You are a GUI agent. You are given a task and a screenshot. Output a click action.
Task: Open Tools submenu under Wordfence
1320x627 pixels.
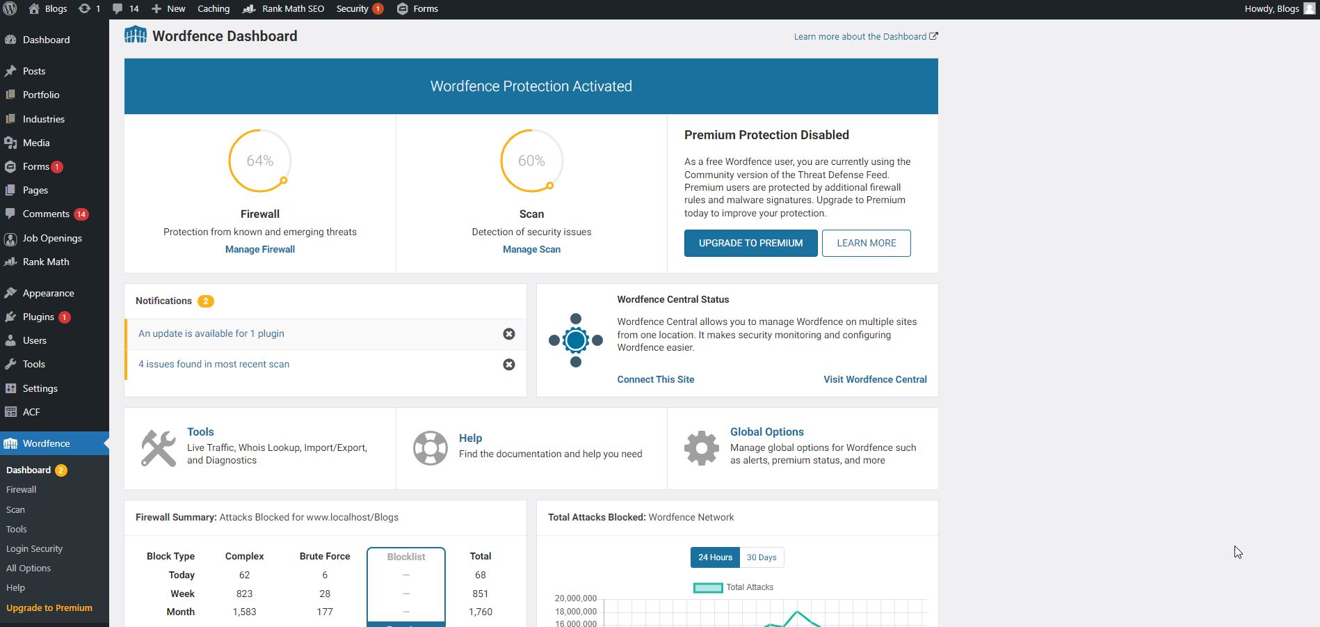pos(17,529)
